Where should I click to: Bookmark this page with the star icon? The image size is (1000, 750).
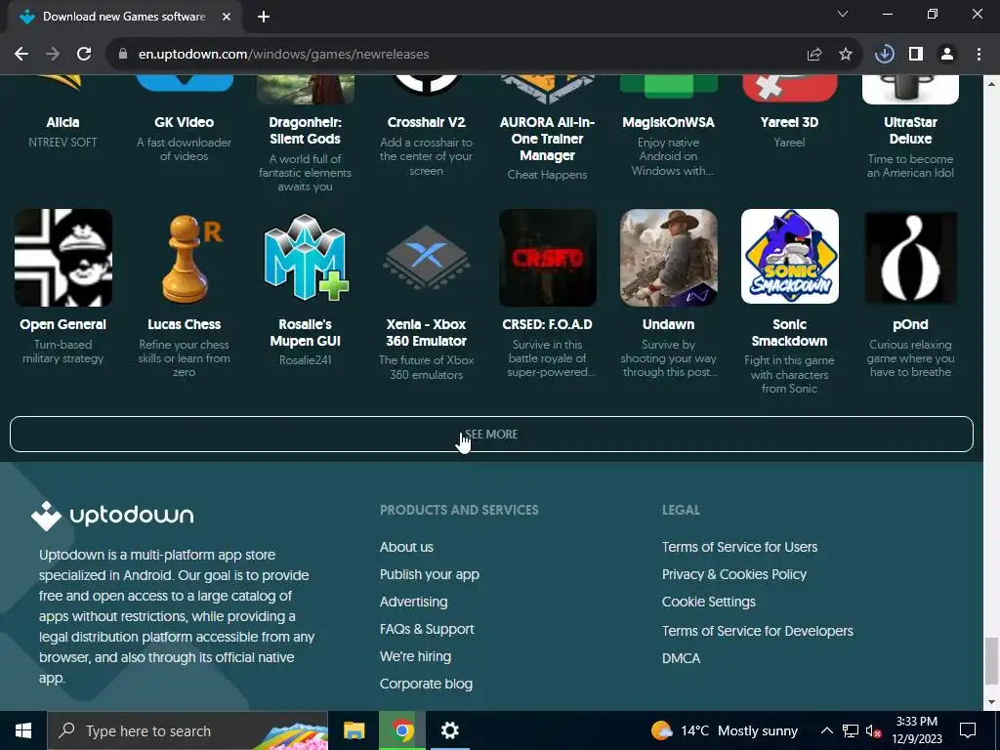(846, 55)
